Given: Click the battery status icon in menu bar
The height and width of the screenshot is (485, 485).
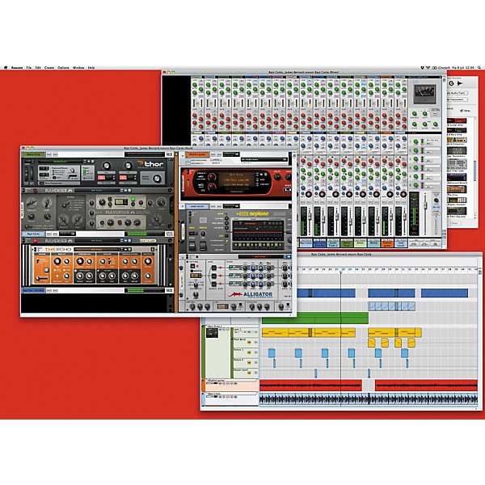Looking at the screenshot, I should tap(434, 67).
